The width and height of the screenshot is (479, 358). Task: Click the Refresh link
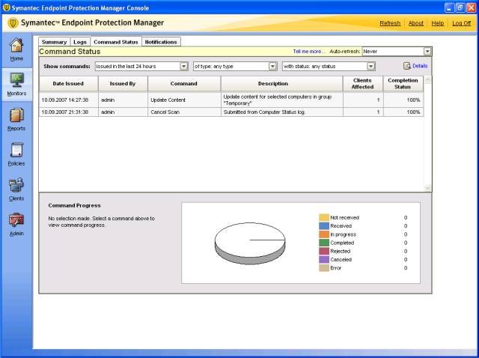pos(390,23)
